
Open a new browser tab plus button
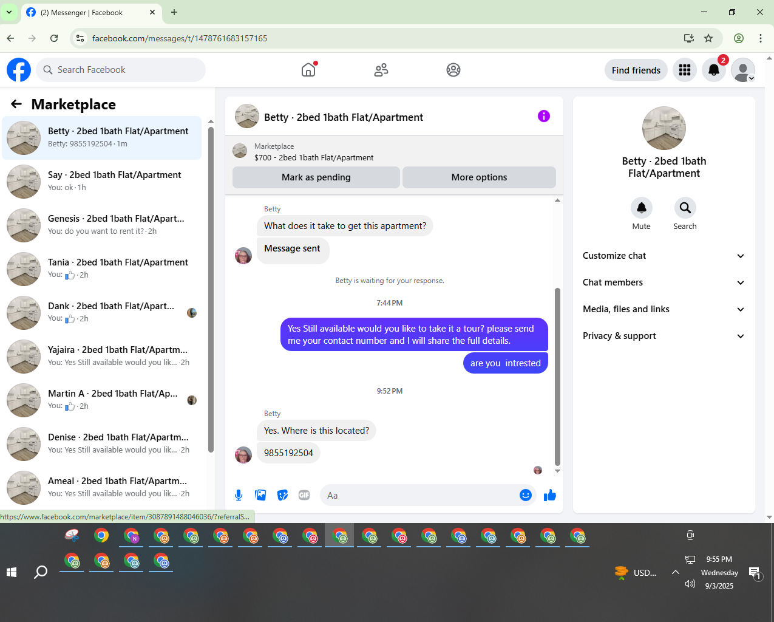coord(174,12)
